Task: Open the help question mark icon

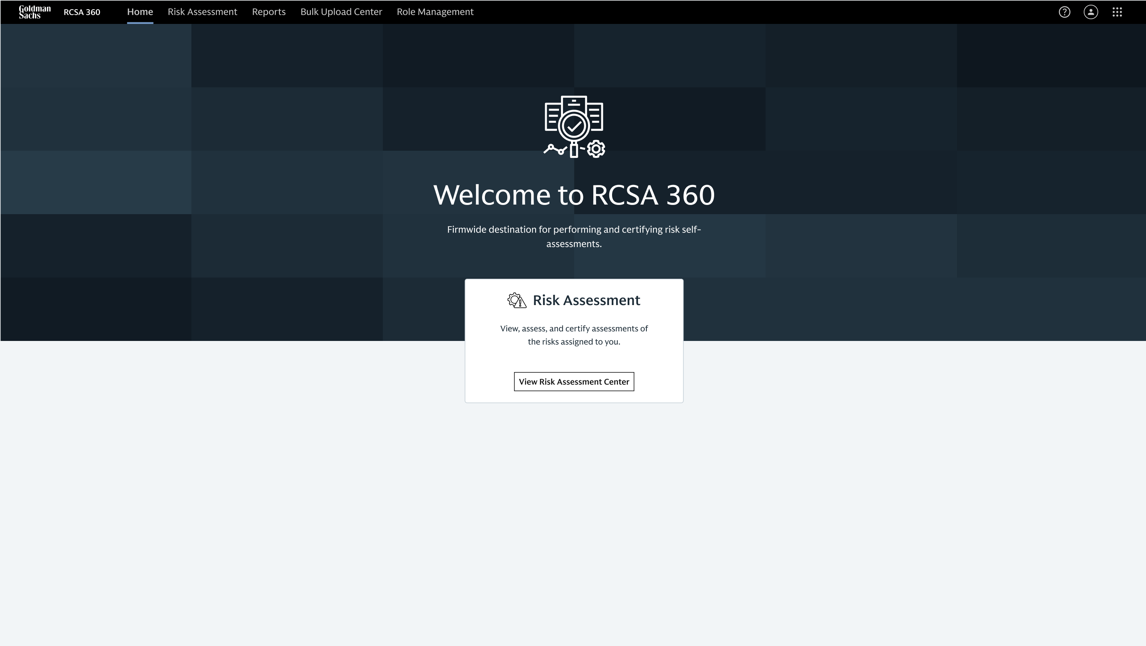Action: coord(1064,12)
